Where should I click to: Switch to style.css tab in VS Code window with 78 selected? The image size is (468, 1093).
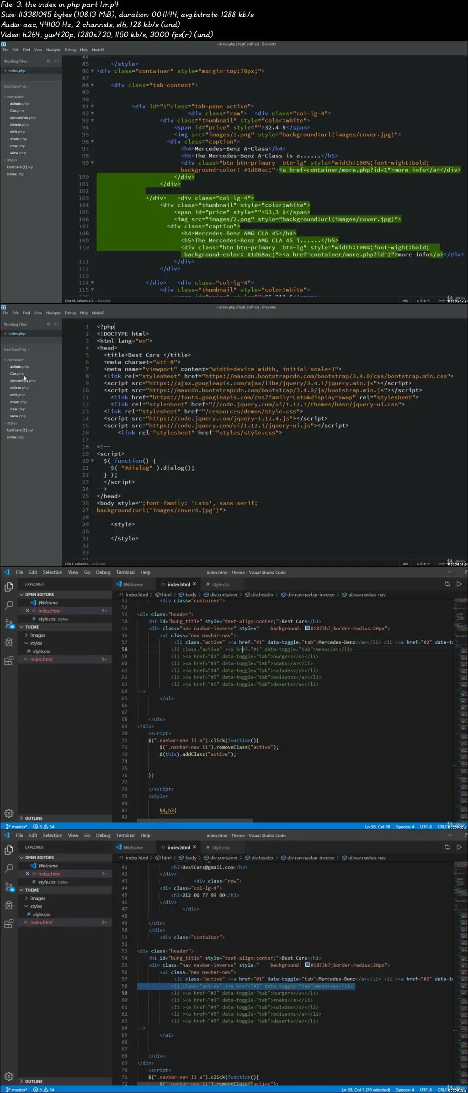click(x=218, y=847)
